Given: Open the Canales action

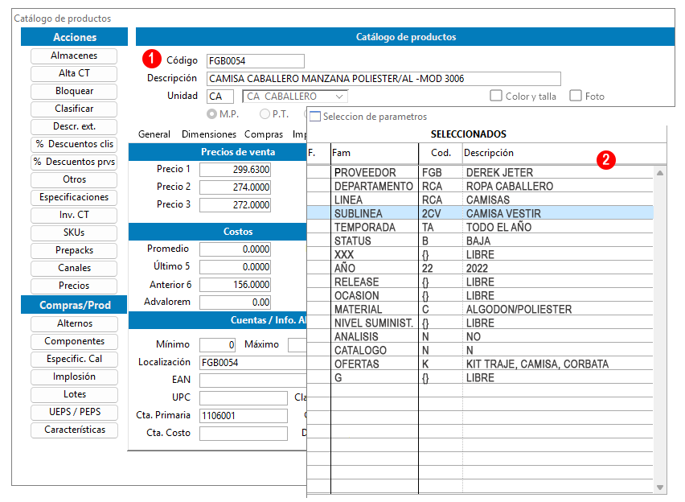Looking at the screenshot, I should [74, 268].
